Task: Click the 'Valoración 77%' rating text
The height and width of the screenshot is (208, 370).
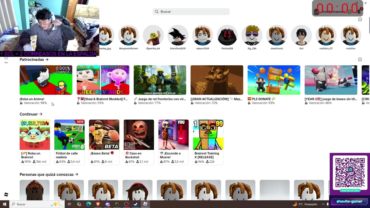Action: [149, 103]
